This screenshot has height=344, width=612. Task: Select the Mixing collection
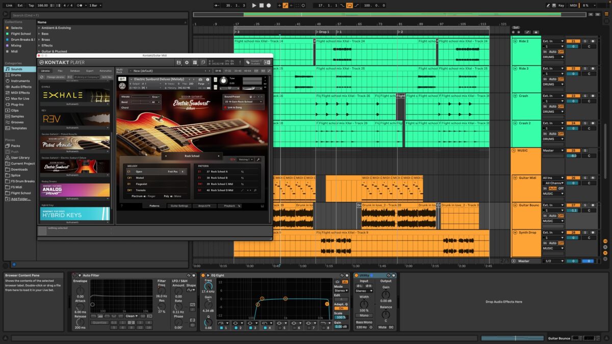[16, 45]
